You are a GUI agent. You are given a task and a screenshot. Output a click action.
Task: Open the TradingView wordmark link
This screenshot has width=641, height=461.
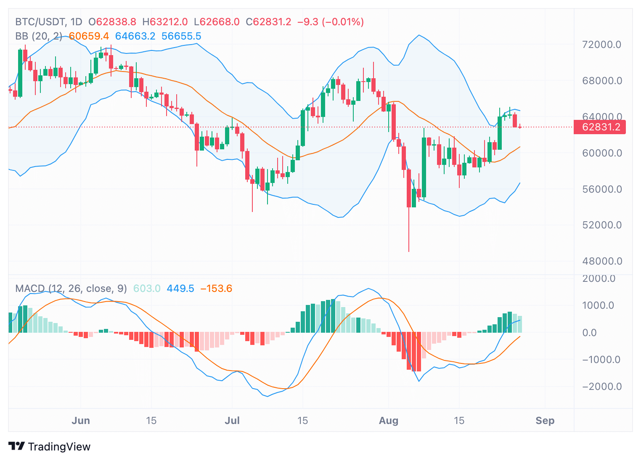(59, 447)
